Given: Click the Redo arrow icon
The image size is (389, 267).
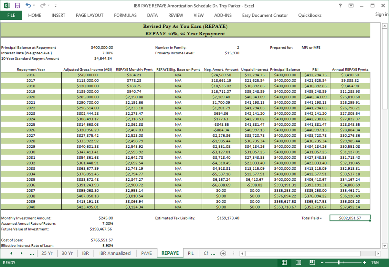Looking at the screenshot, I should coord(43,5).
